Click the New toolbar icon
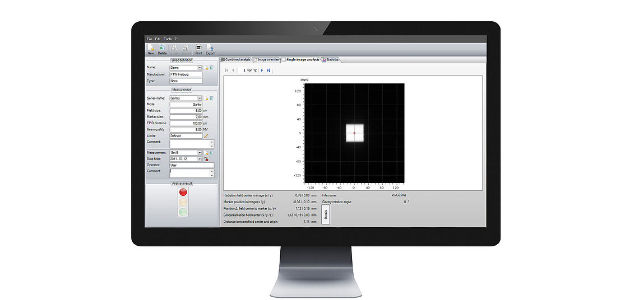This screenshot has height=300, width=639. [x=151, y=48]
